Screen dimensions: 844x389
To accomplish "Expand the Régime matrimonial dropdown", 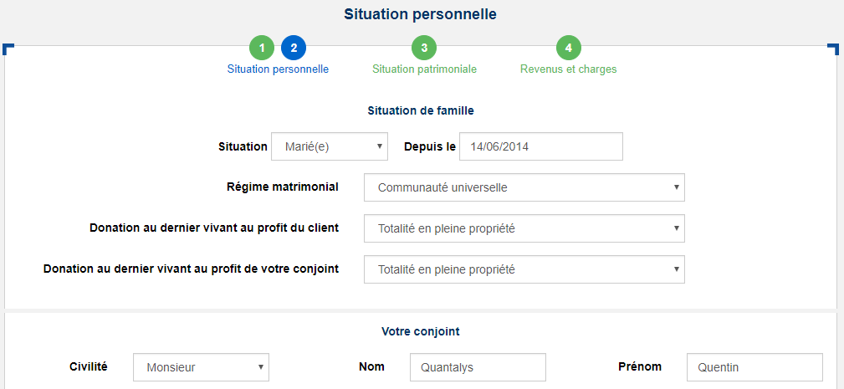I will point(524,187).
